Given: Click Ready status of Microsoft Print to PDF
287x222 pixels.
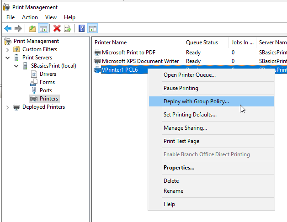Looking at the screenshot, I should [193, 53].
